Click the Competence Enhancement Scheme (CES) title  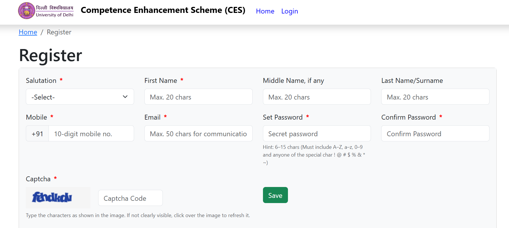[x=163, y=10]
